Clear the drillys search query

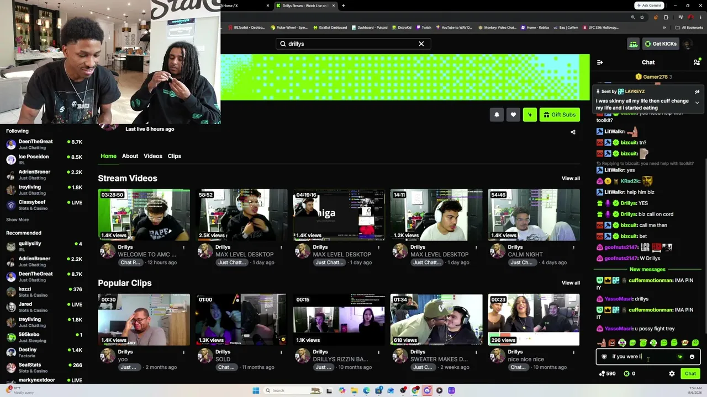421,44
